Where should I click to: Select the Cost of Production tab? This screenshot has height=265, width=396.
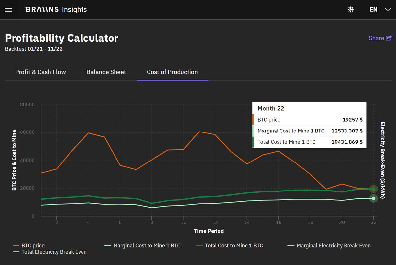coord(172,72)
